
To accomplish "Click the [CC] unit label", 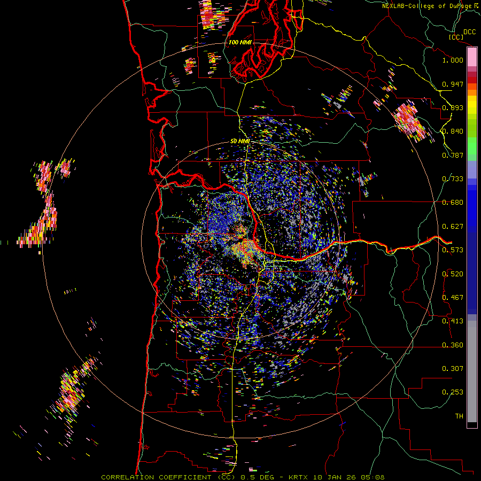I will tap(456, 37).
